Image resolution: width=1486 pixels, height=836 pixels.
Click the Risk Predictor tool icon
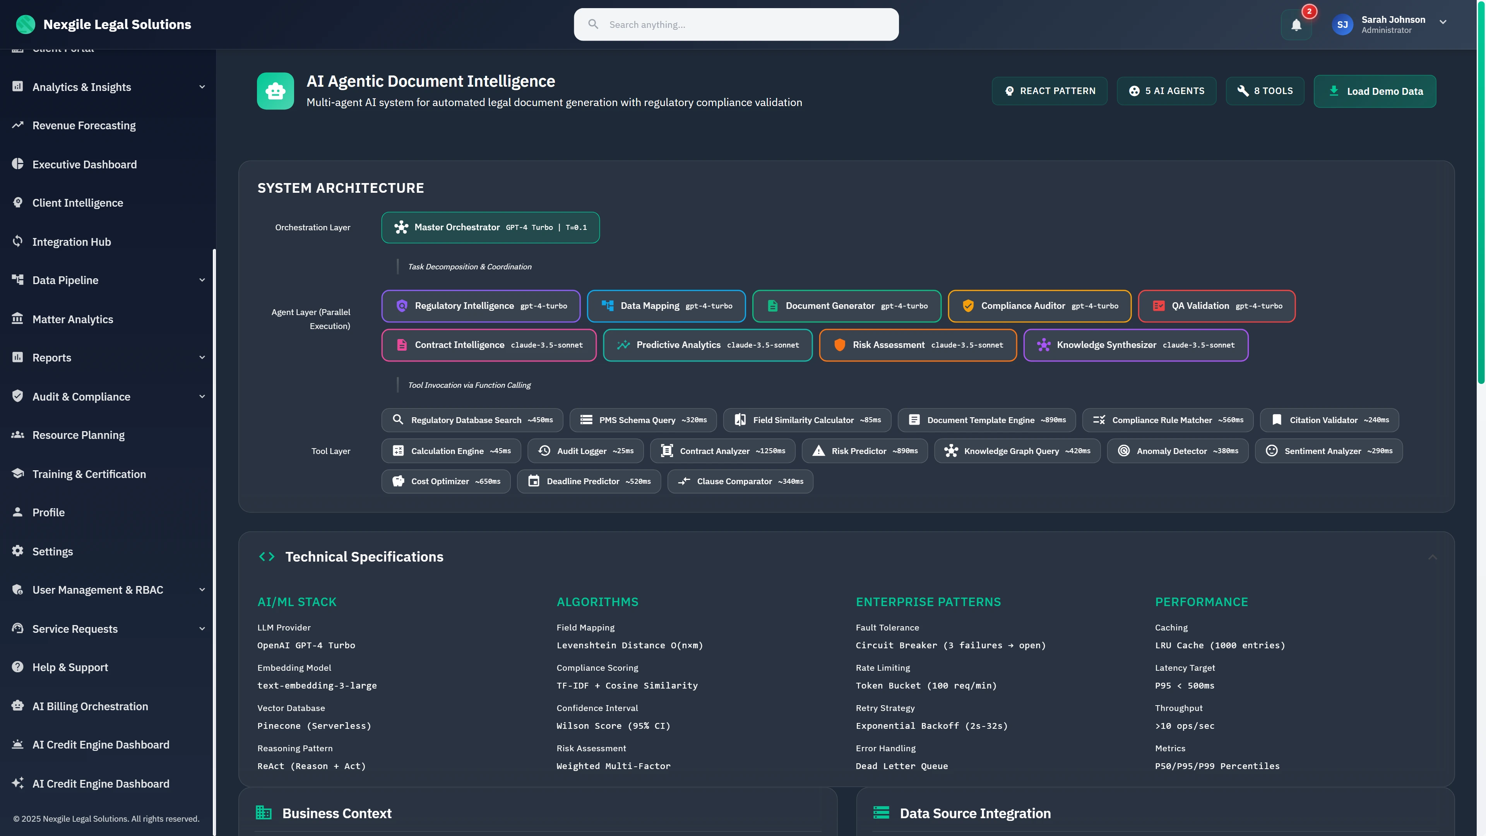click(x=818, y=451)
